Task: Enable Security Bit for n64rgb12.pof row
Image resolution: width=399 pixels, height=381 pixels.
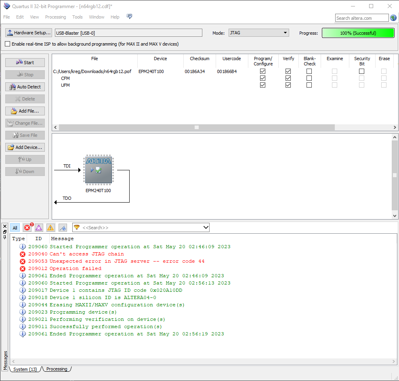Action: 361,71
